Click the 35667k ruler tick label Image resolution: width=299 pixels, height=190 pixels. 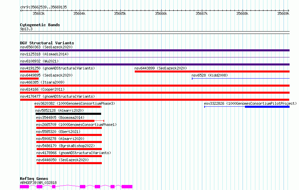click(x=202, y=13)
